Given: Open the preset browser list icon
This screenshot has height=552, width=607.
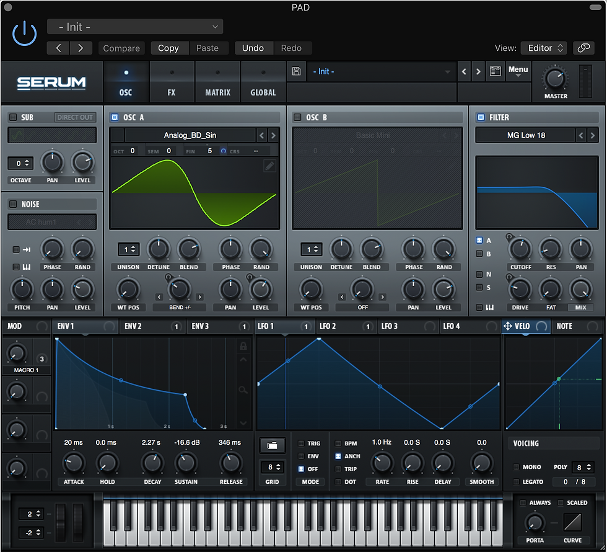Looking at the screenshot, I should coord(495,71).
